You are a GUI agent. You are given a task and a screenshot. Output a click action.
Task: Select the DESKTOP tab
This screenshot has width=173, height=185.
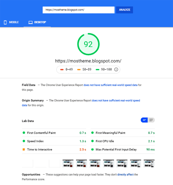pos(37,22)
